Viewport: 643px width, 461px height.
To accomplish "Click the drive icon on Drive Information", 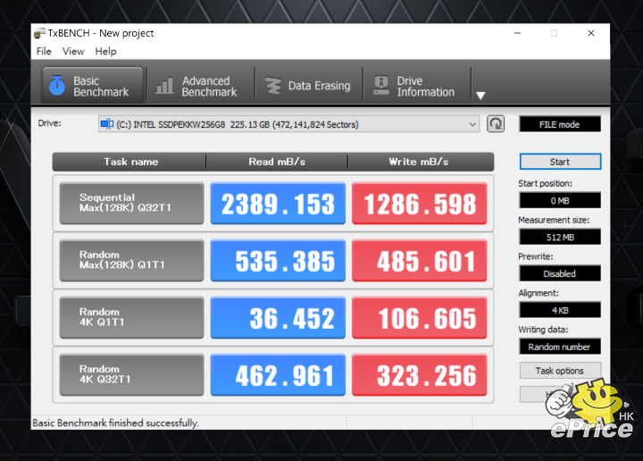I will [x=381, y=85].
